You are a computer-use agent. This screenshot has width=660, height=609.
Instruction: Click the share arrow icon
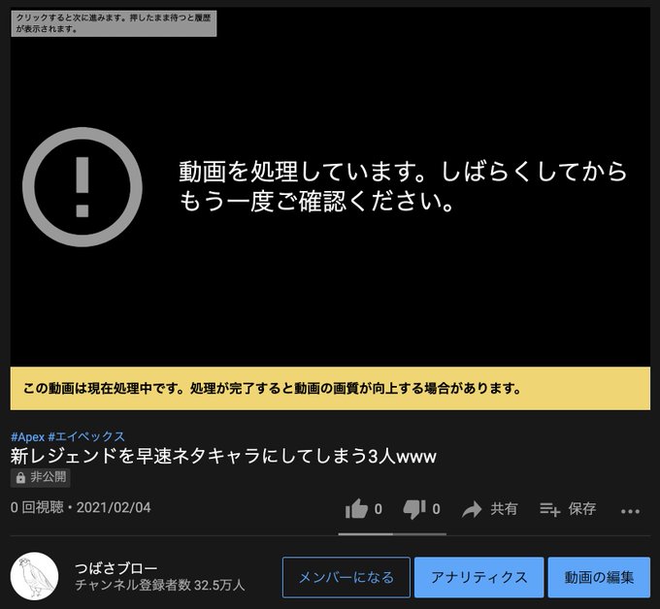click(472, 509)
